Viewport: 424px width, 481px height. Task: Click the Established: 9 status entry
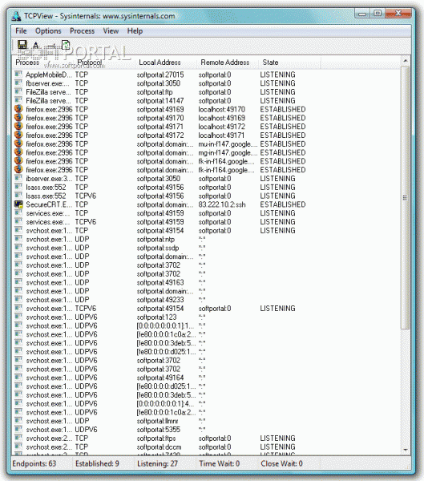(x=97, y=463)
